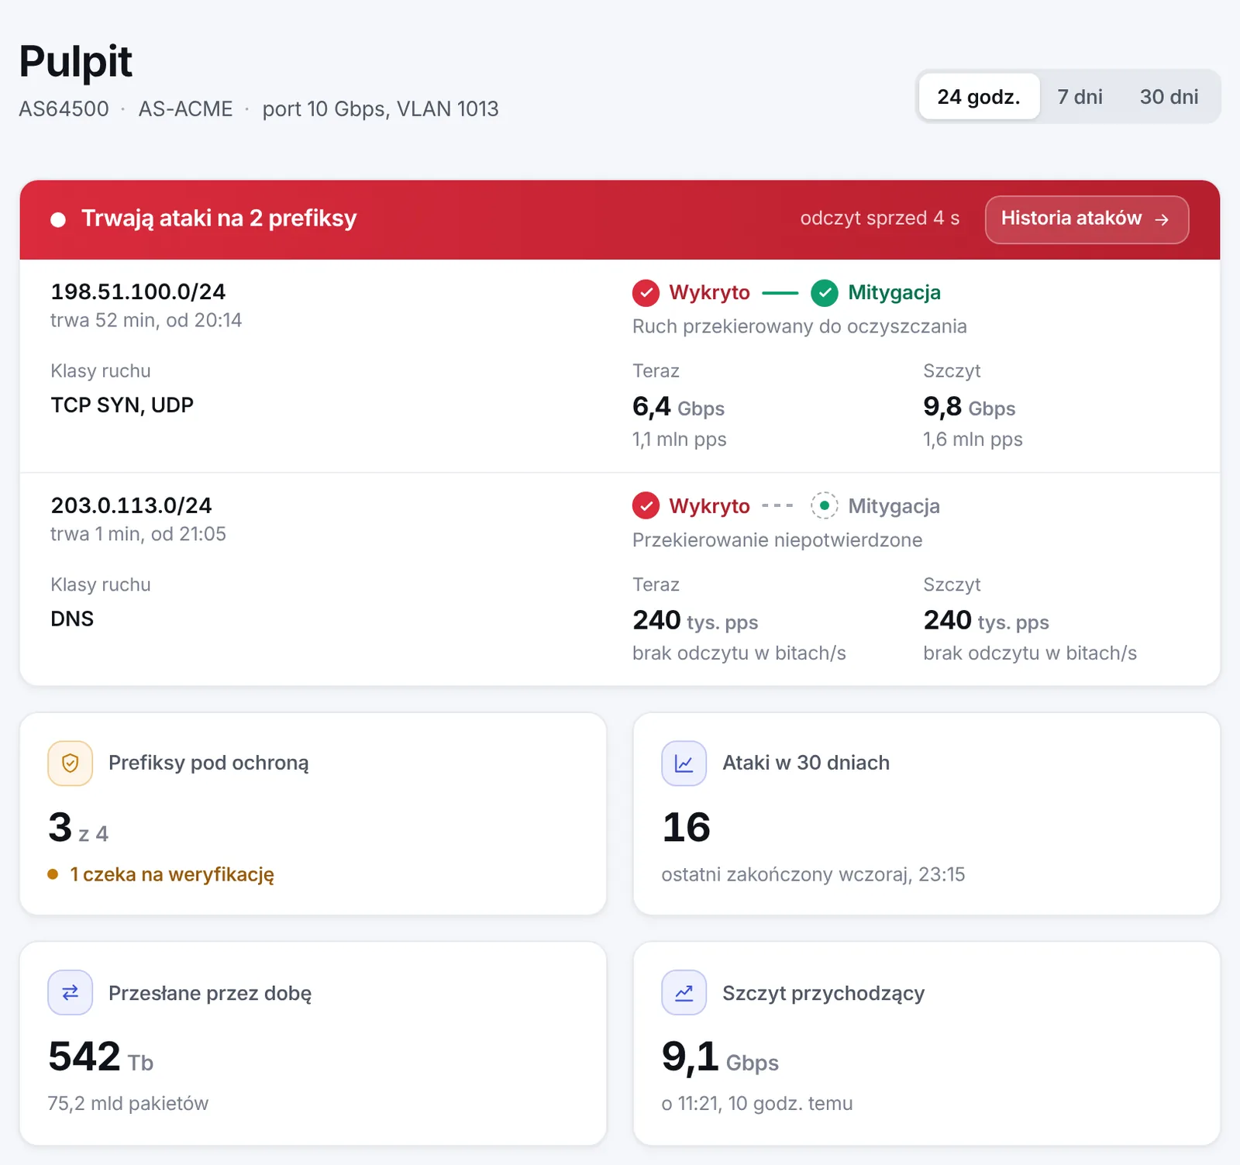The image size is (1240, 1165).
Task: Open the Prefiksy pod ochroną card title
Action: tap(208, 763)
